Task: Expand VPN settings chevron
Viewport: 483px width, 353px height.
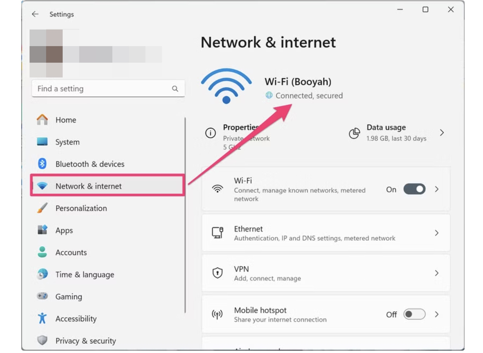Action: click(x=437, y=273)
